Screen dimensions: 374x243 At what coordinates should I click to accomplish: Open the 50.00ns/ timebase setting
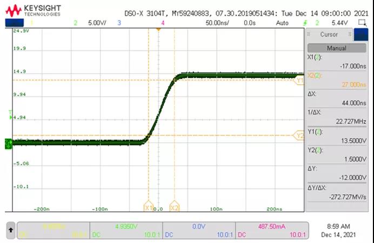point(216,23)
